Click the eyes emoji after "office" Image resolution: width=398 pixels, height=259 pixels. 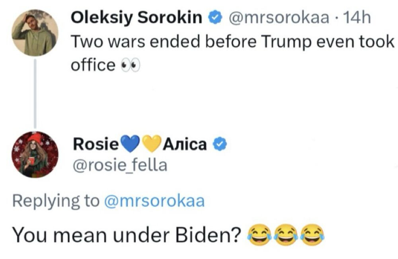(x=130, y=66)
